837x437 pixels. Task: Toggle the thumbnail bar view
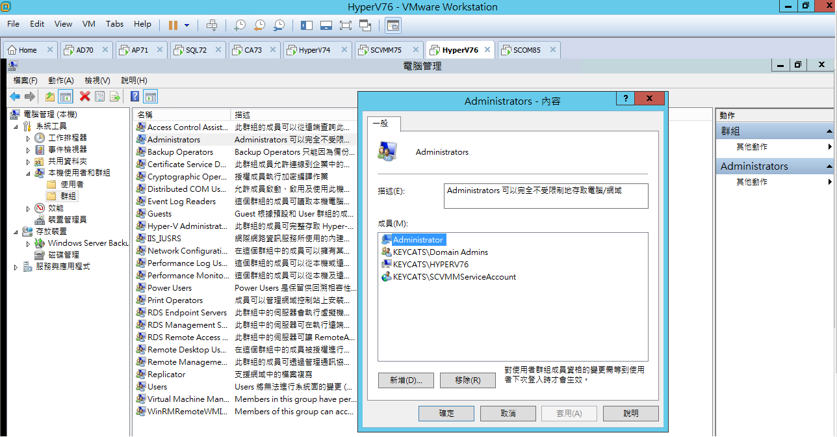click(x=326, y=25)
